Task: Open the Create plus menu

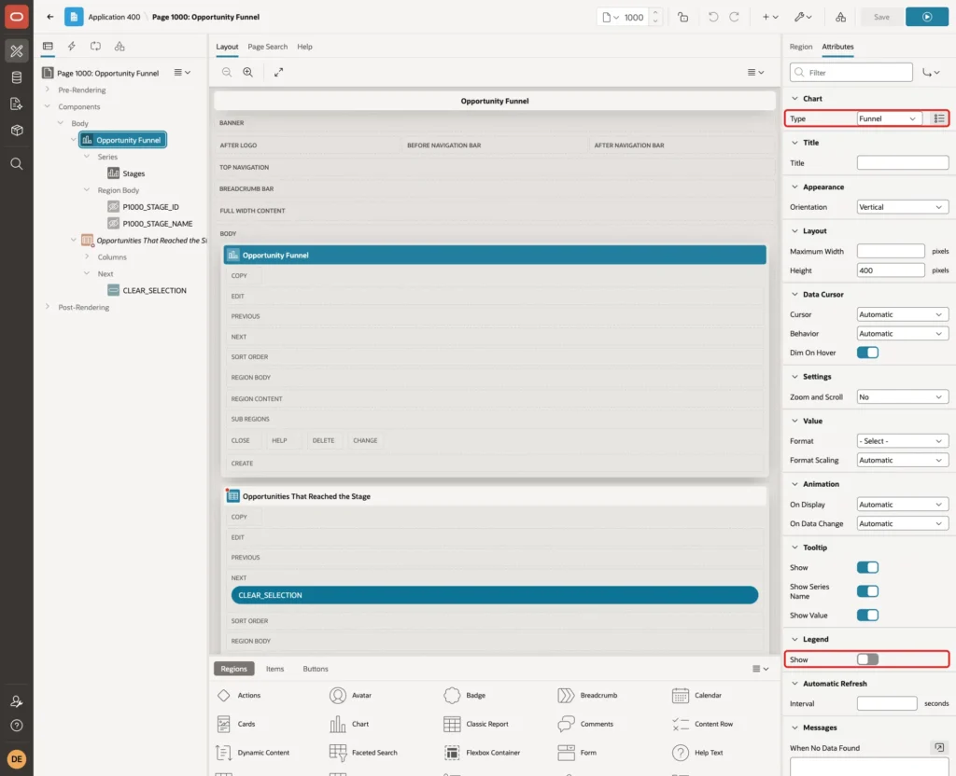Action: (770, 17)
